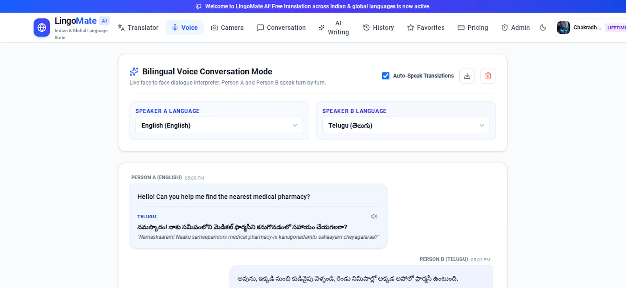
Task: Open the Favorites page
Action: pos(426,27)
